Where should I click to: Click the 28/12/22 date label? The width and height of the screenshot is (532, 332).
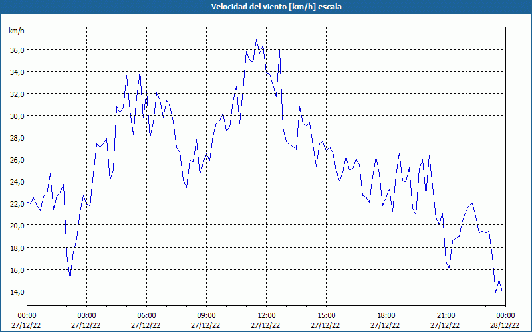click(x=505, y=325)
